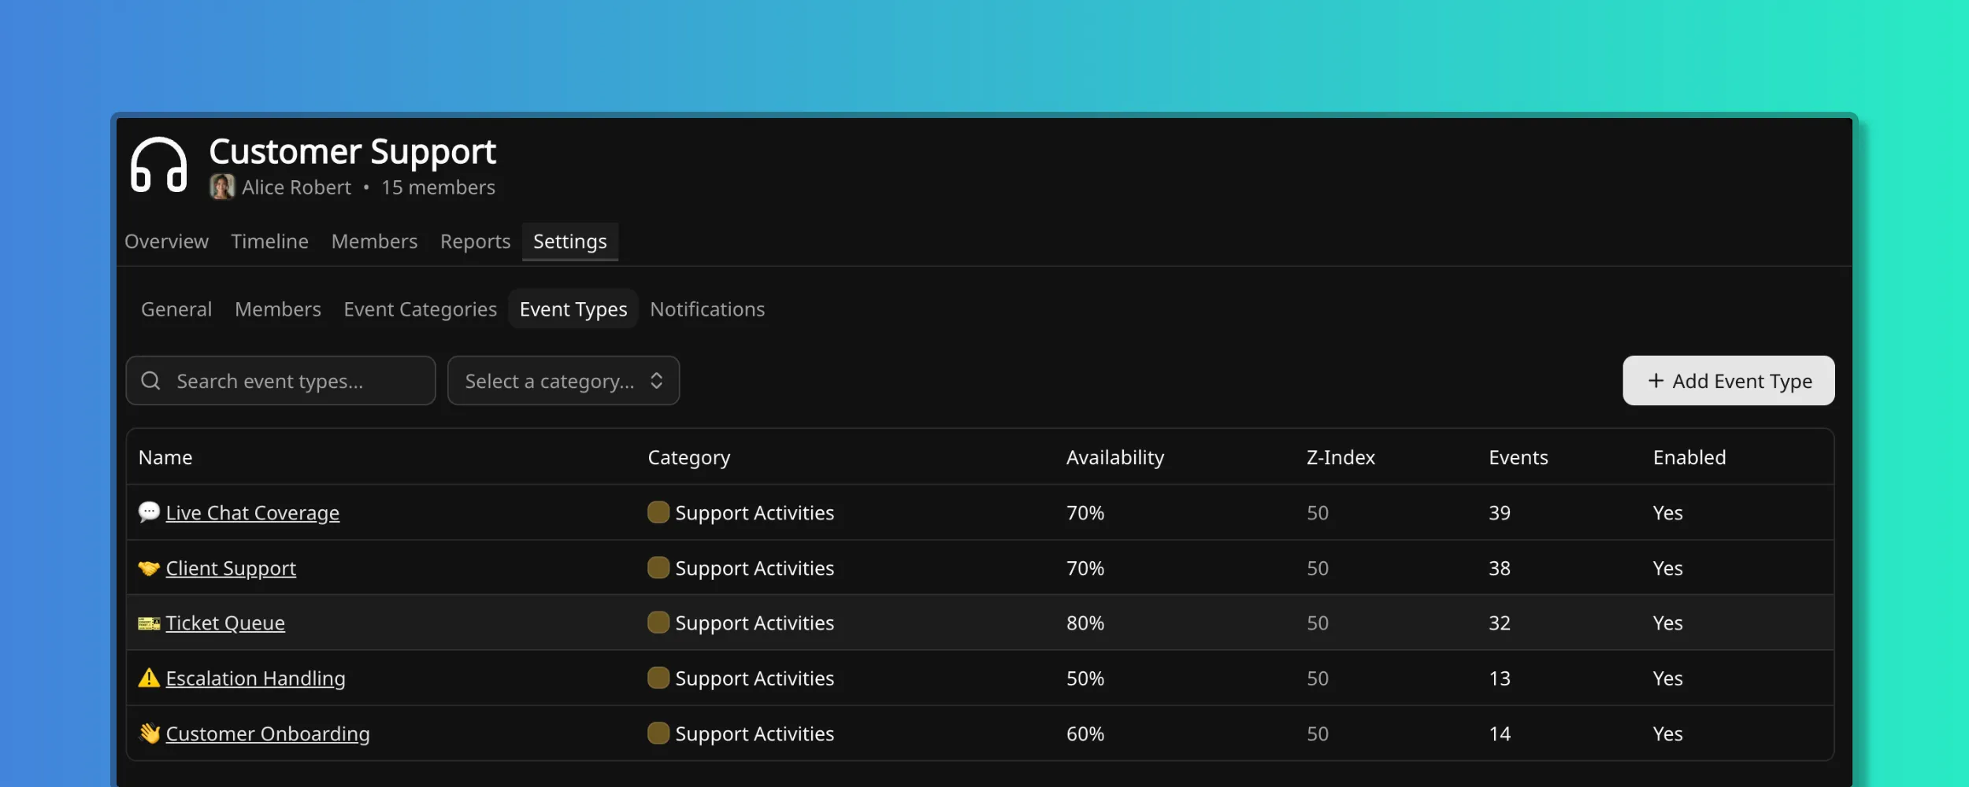1969x787 pixels.
Task: Open the General settings sub-tab
Action: [176, 309]
